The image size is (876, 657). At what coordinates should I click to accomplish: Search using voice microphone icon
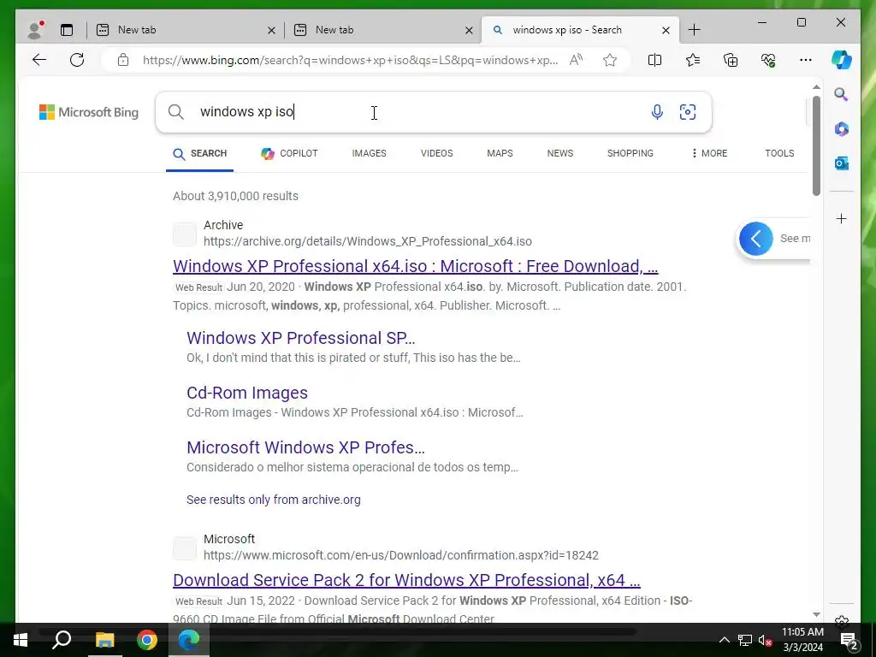tap(657, 112)
